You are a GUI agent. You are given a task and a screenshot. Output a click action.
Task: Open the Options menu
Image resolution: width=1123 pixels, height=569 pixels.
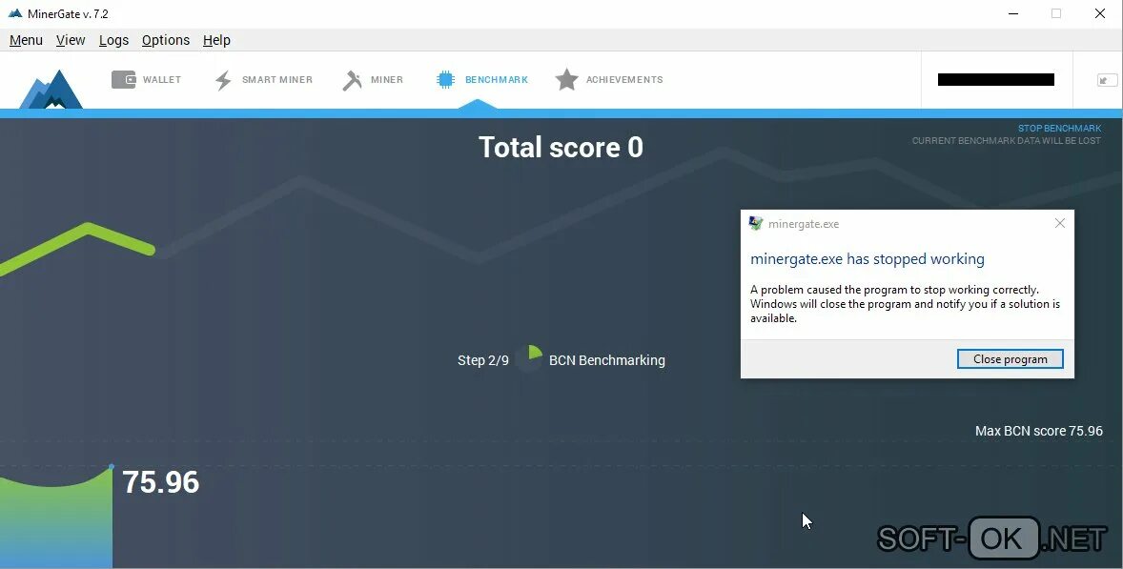click(166, 40)
